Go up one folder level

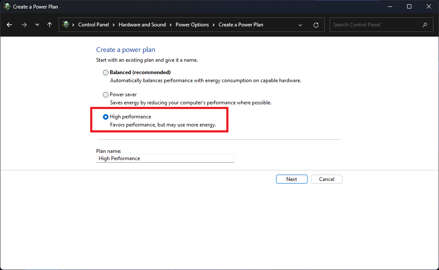pyautogui.click(x=49, y=25)
